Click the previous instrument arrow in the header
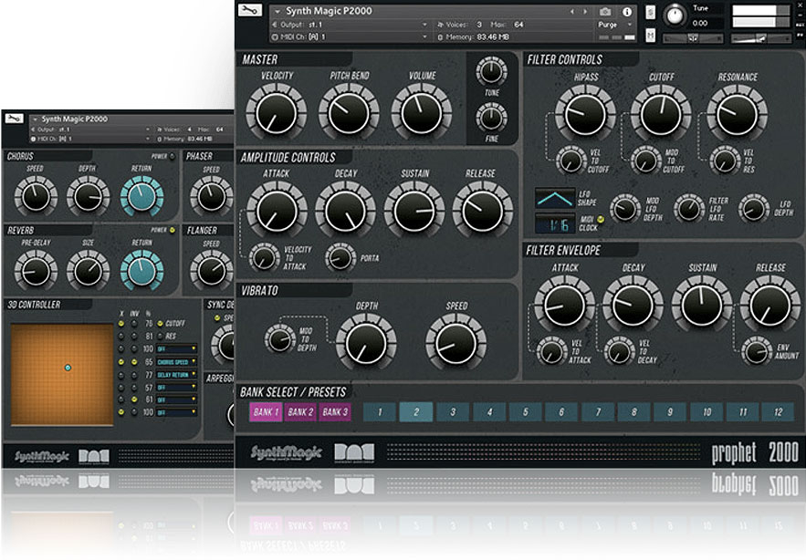This screenshot has height=560, width=806. (571, 12)
